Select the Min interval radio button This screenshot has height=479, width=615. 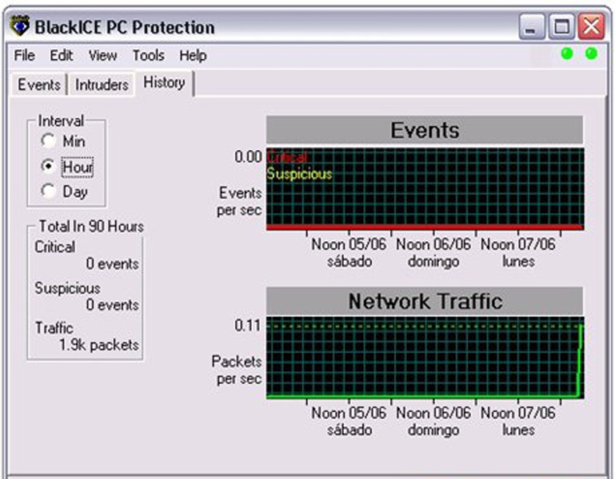[48, 141]
